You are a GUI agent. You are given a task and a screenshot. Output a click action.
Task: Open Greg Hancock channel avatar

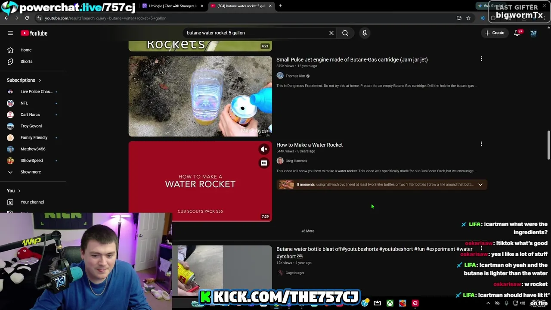pyautogui.click(x=280, y=161)
